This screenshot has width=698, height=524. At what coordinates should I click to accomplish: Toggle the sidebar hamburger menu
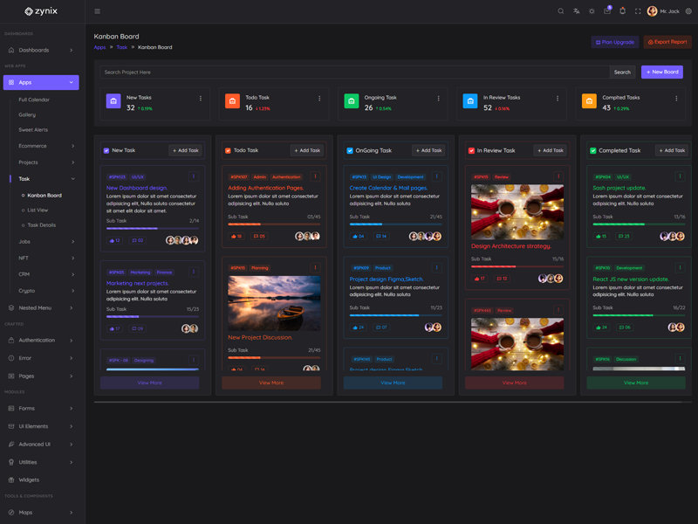pos(97,11)
